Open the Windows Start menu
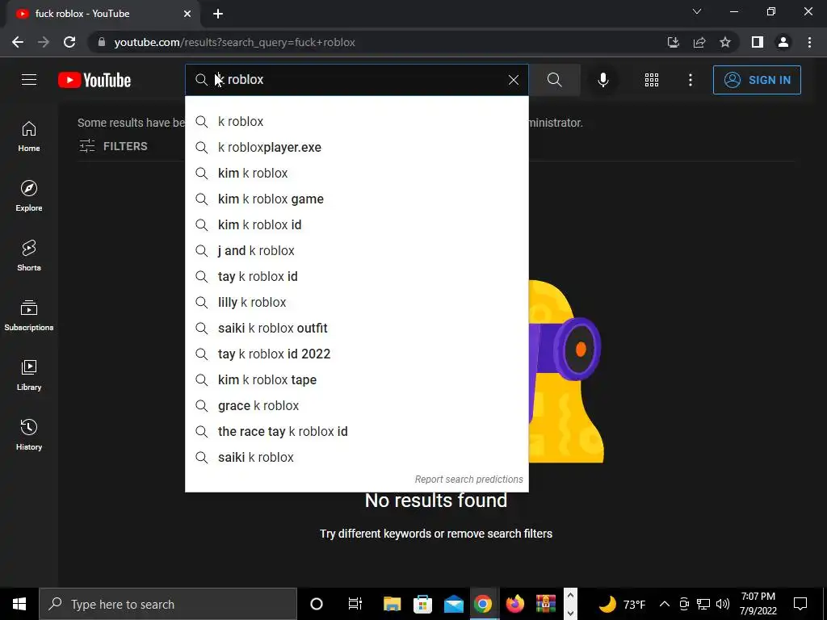 [19, 604]
